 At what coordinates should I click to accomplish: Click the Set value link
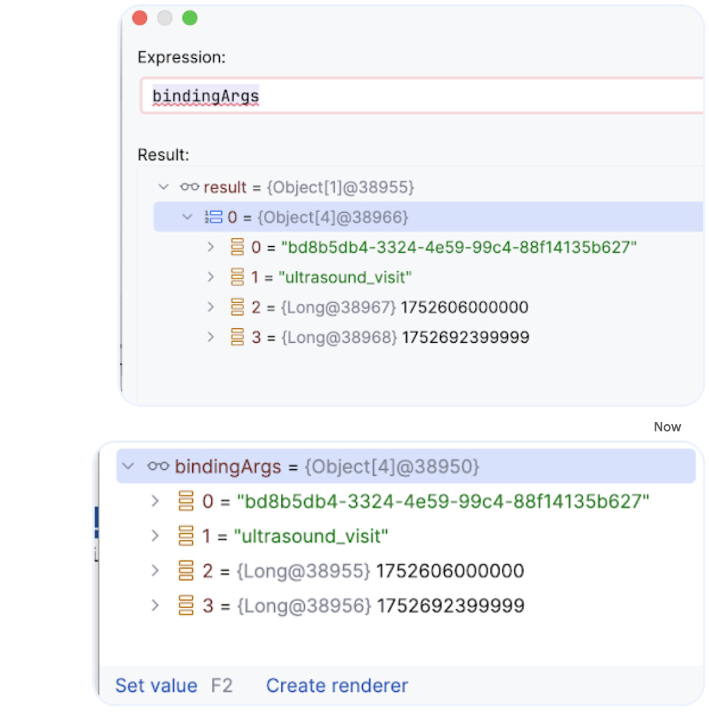[156, 685]
